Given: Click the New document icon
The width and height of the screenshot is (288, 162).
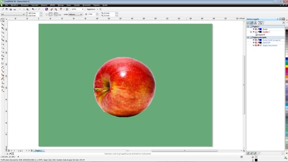Looking at the screenshot, I should click(x=3, y=9).
